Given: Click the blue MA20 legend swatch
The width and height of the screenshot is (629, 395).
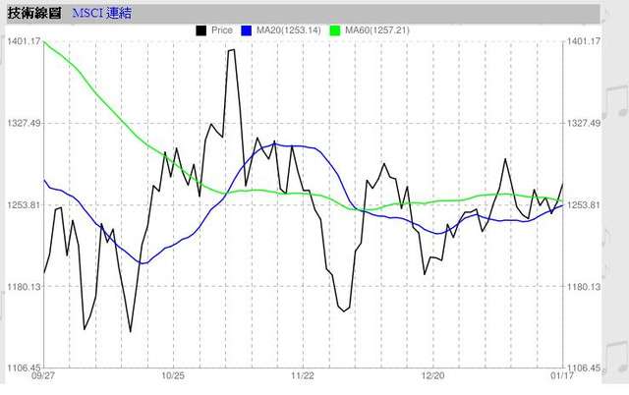Looking at the screenshot, I should 247,30.
